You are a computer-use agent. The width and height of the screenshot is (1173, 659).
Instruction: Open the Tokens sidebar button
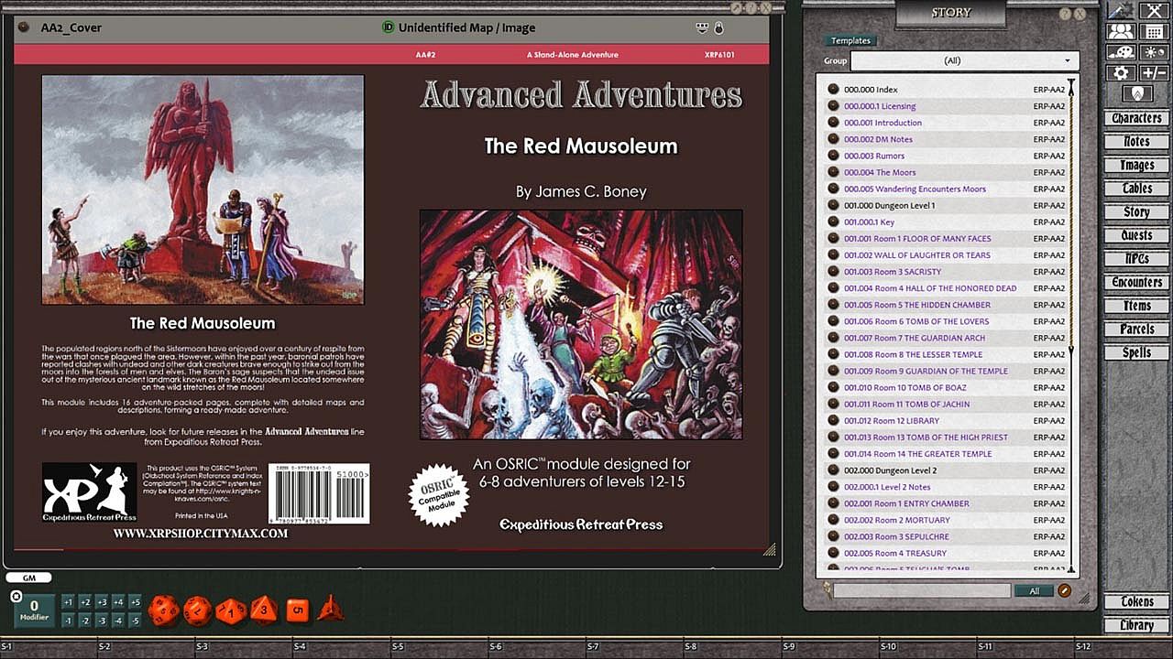(1136, 601)
